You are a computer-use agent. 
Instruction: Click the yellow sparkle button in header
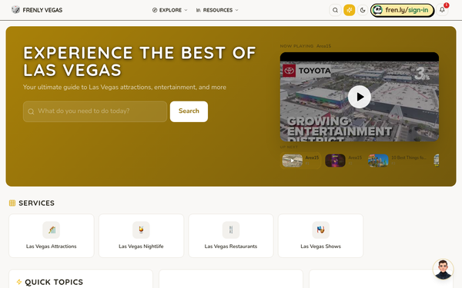pyautogui.click(x=349, y=10)
